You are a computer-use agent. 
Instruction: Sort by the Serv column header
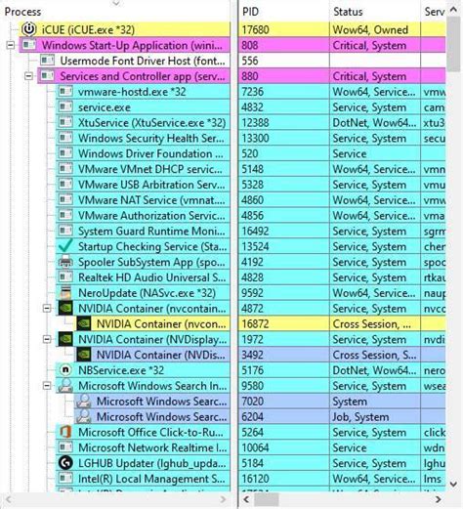coord(434,12)
